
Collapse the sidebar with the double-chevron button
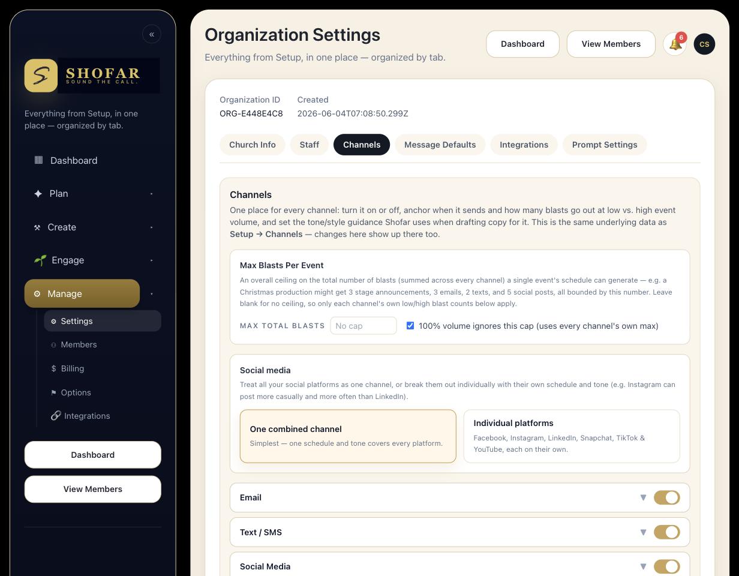[x=152, y=34]
